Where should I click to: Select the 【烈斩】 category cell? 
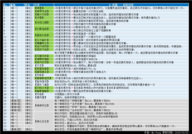click(x=44, y=75)
